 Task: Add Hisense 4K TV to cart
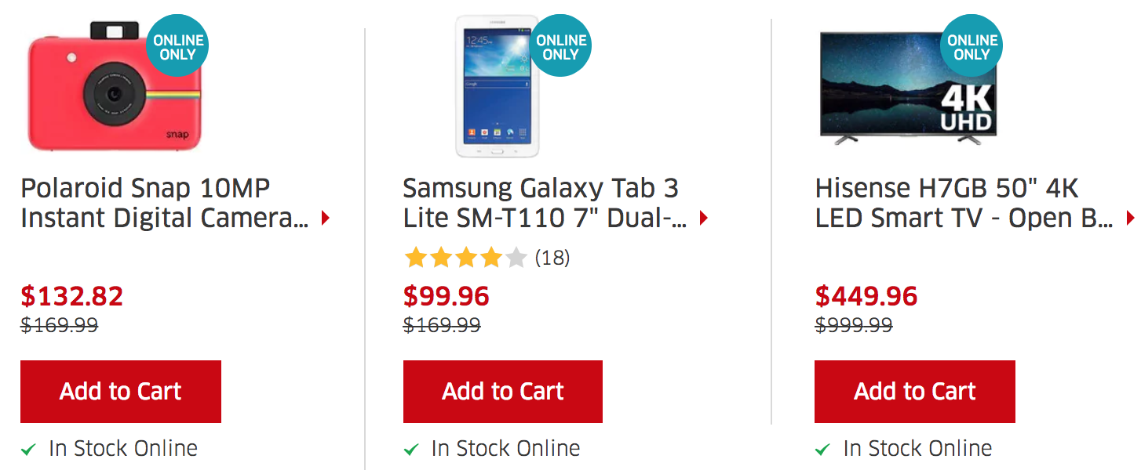pos(915,392)
